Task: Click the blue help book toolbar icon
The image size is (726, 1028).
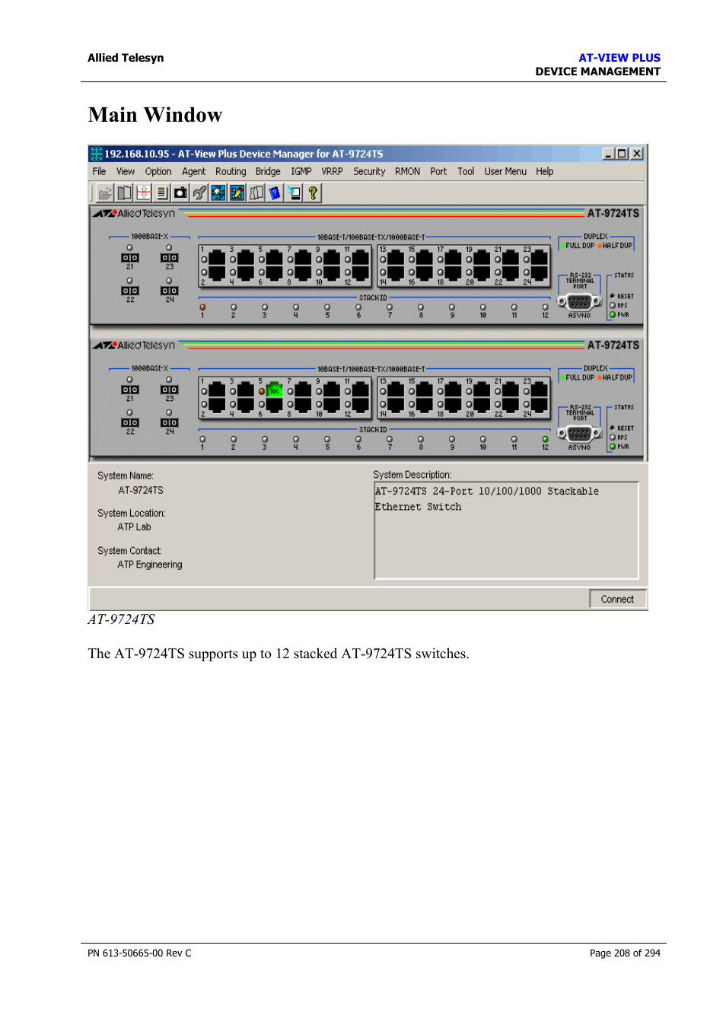Action: (275, 193)
